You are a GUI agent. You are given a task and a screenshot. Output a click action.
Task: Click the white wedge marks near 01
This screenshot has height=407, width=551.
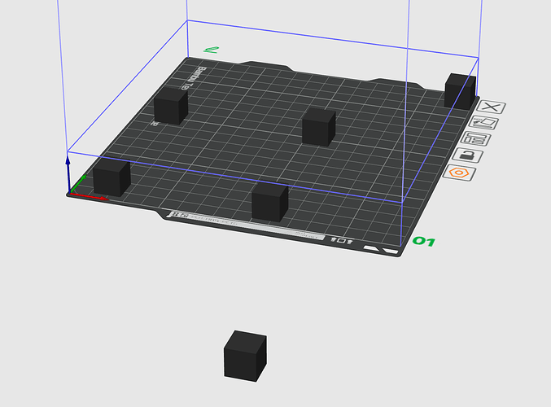(x=381, y=250)
